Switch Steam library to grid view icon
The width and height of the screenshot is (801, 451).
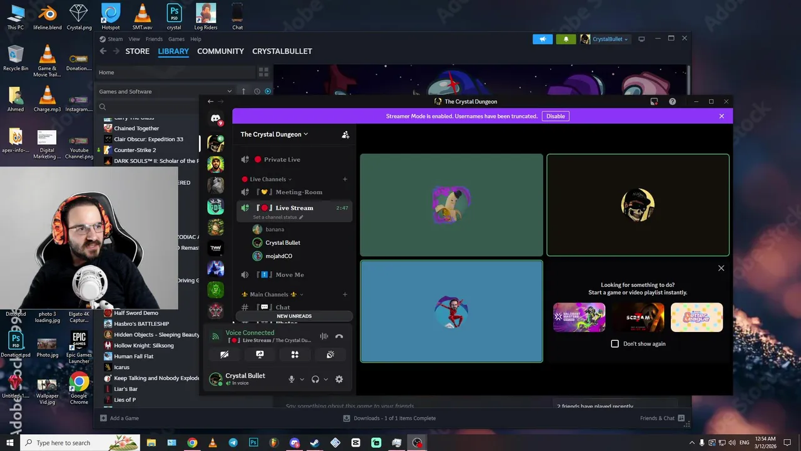[x=263, y=72]
